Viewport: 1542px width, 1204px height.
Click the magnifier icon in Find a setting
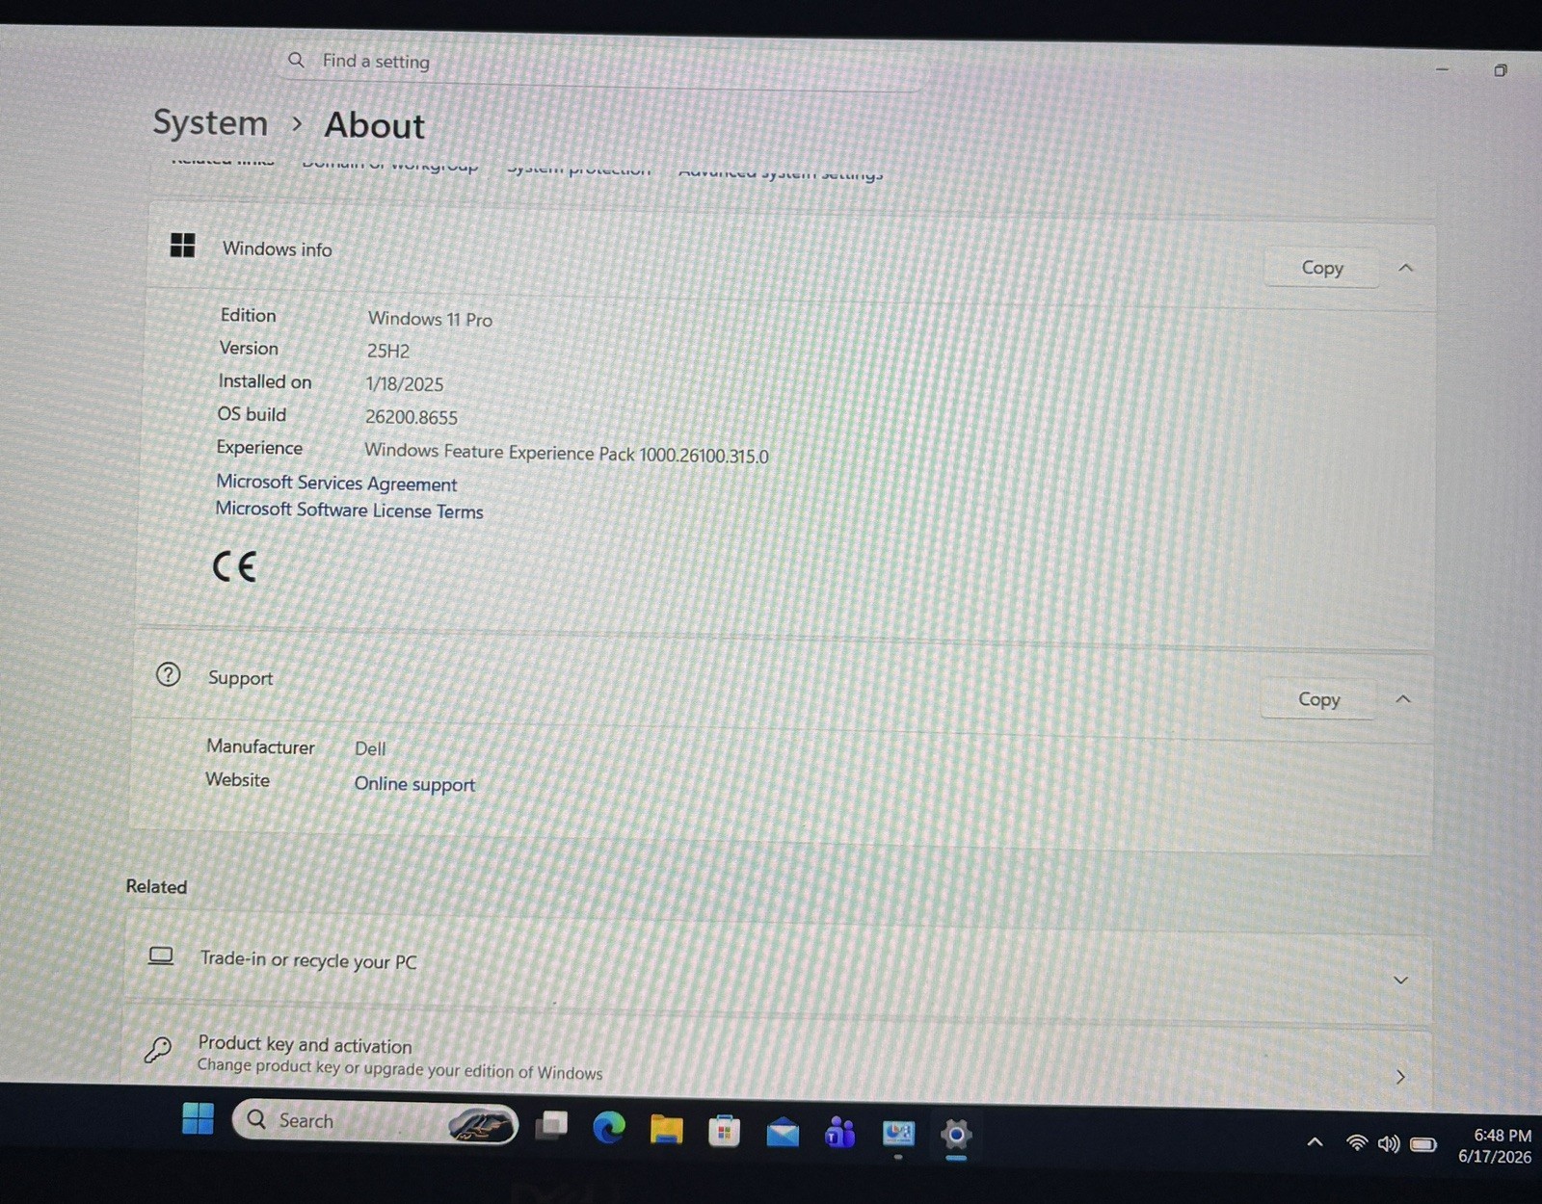click(x=297, y=60)
